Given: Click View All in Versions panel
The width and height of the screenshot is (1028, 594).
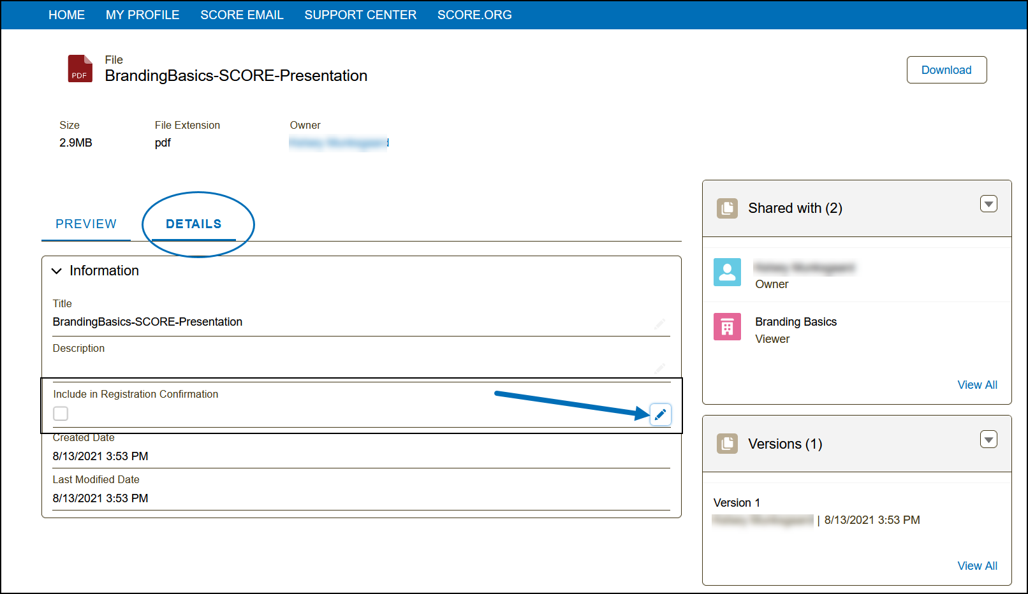Looking at the screenshot, I should (977, 566).
